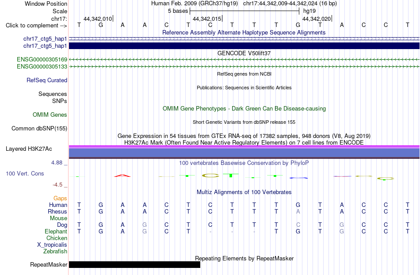Open the GENCODE V50lift37 track title
This screenshot has width=420, height=275.
244,53
